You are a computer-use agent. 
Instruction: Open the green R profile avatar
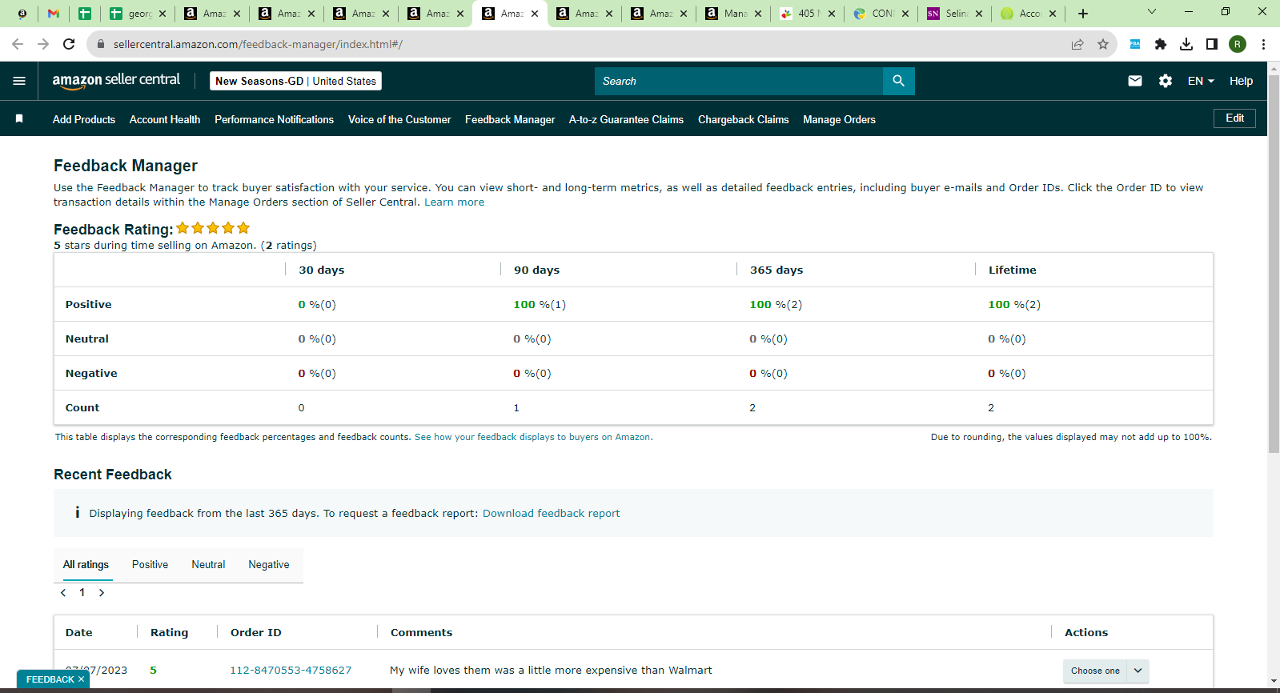(1238, 44)
